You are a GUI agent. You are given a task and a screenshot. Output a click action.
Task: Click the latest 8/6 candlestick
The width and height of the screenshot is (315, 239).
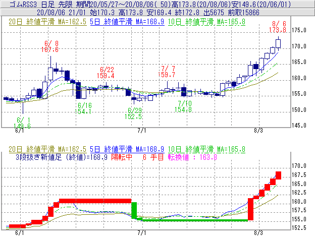278,43
